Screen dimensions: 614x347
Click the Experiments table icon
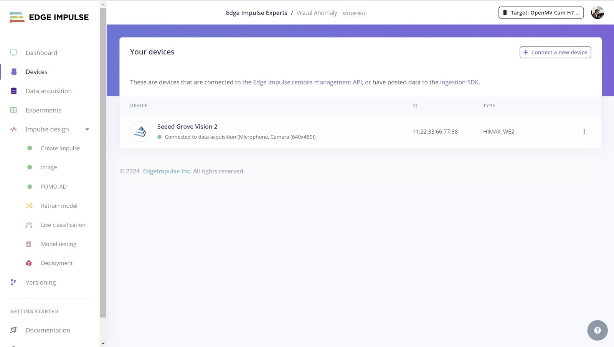[x=13, y=110]
